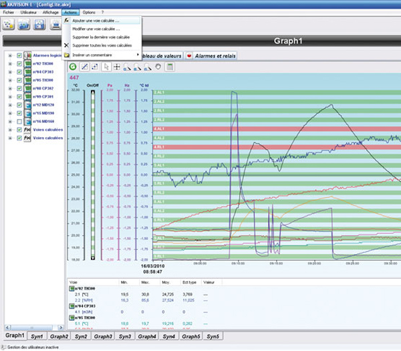The image size is (401, 351).
Task: Select the hand pan tool
Action: pyautogui.click(x=158, y=67)
